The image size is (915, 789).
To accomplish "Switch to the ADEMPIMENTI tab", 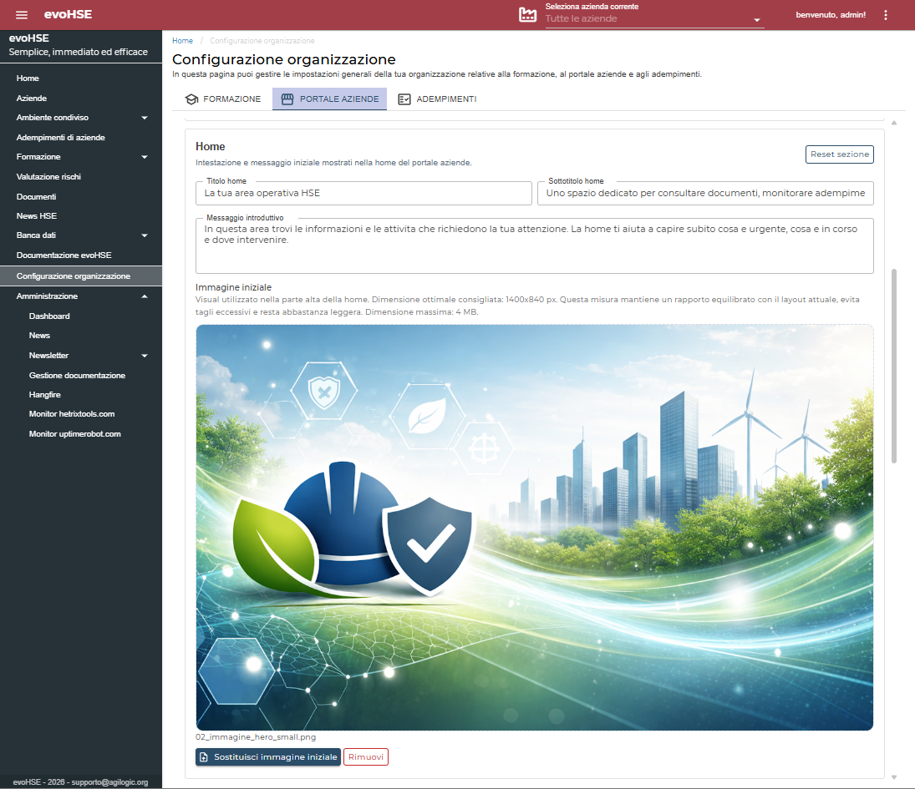I will pyautogui.click(x=438, y=99).
